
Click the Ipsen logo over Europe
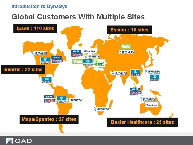[92, 57]
